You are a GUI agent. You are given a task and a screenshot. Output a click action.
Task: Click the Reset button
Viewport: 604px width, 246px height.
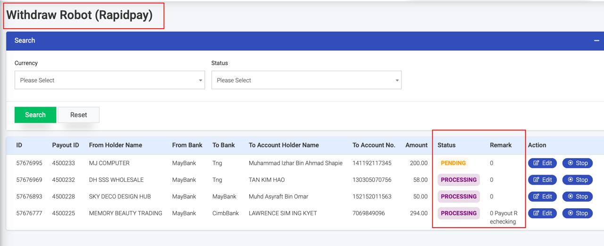[78, 115]
